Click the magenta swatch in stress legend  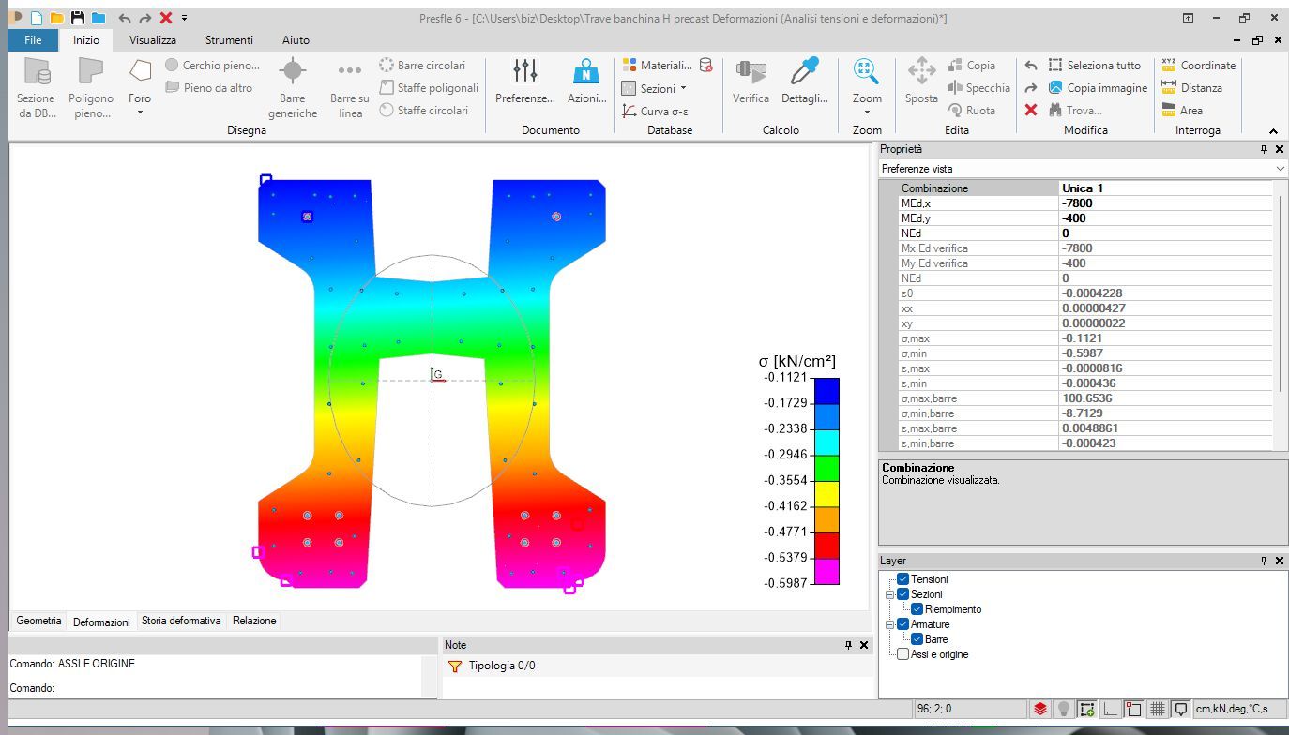click(x=826, y=571)
